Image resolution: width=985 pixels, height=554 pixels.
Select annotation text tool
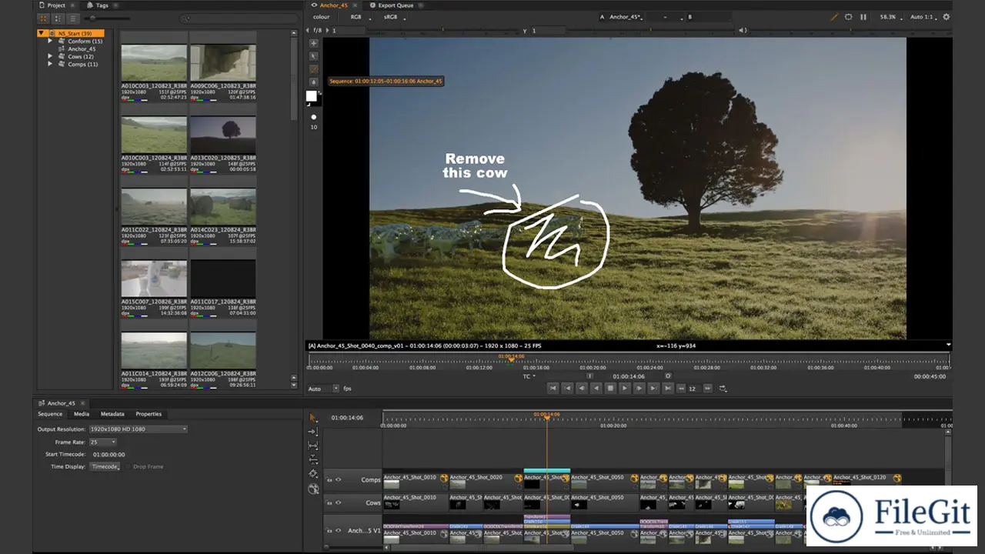[313, 82]
